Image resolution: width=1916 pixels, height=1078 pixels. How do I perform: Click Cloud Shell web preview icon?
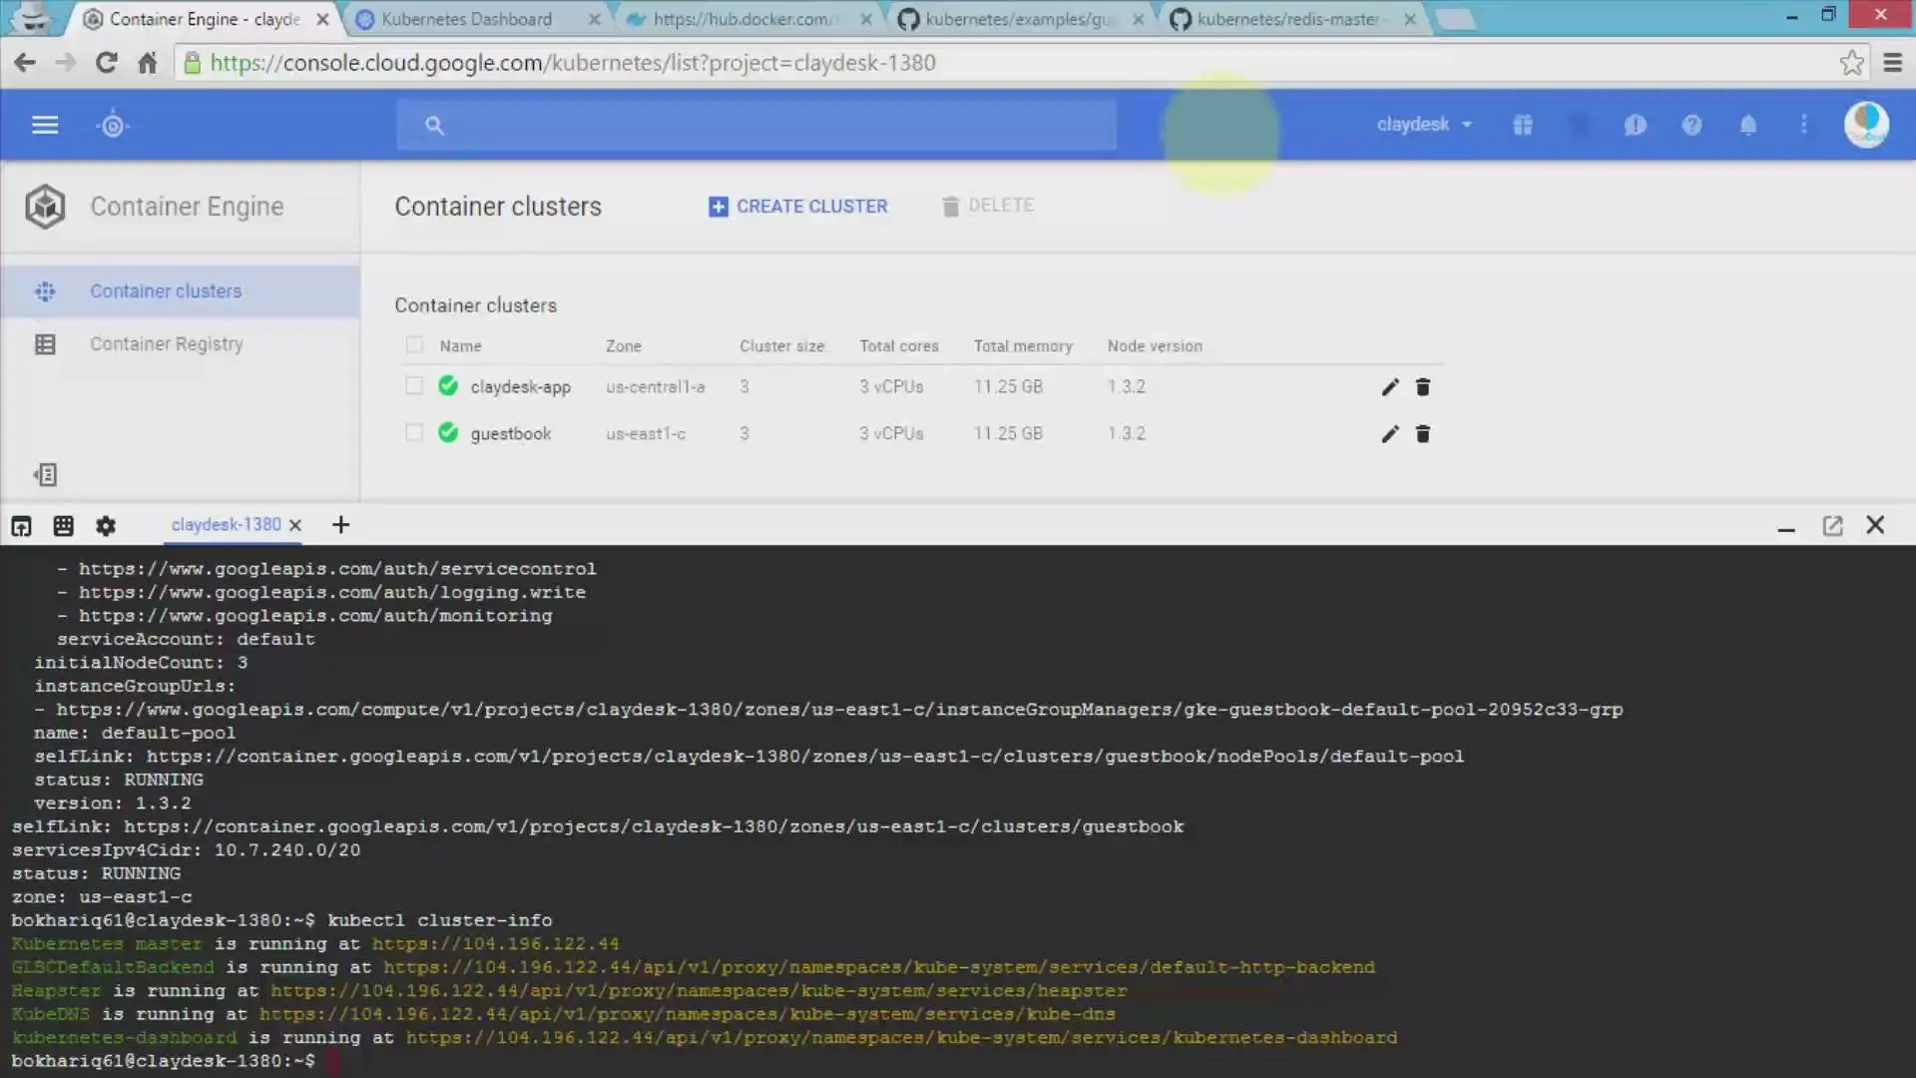[x=21, y=525]
